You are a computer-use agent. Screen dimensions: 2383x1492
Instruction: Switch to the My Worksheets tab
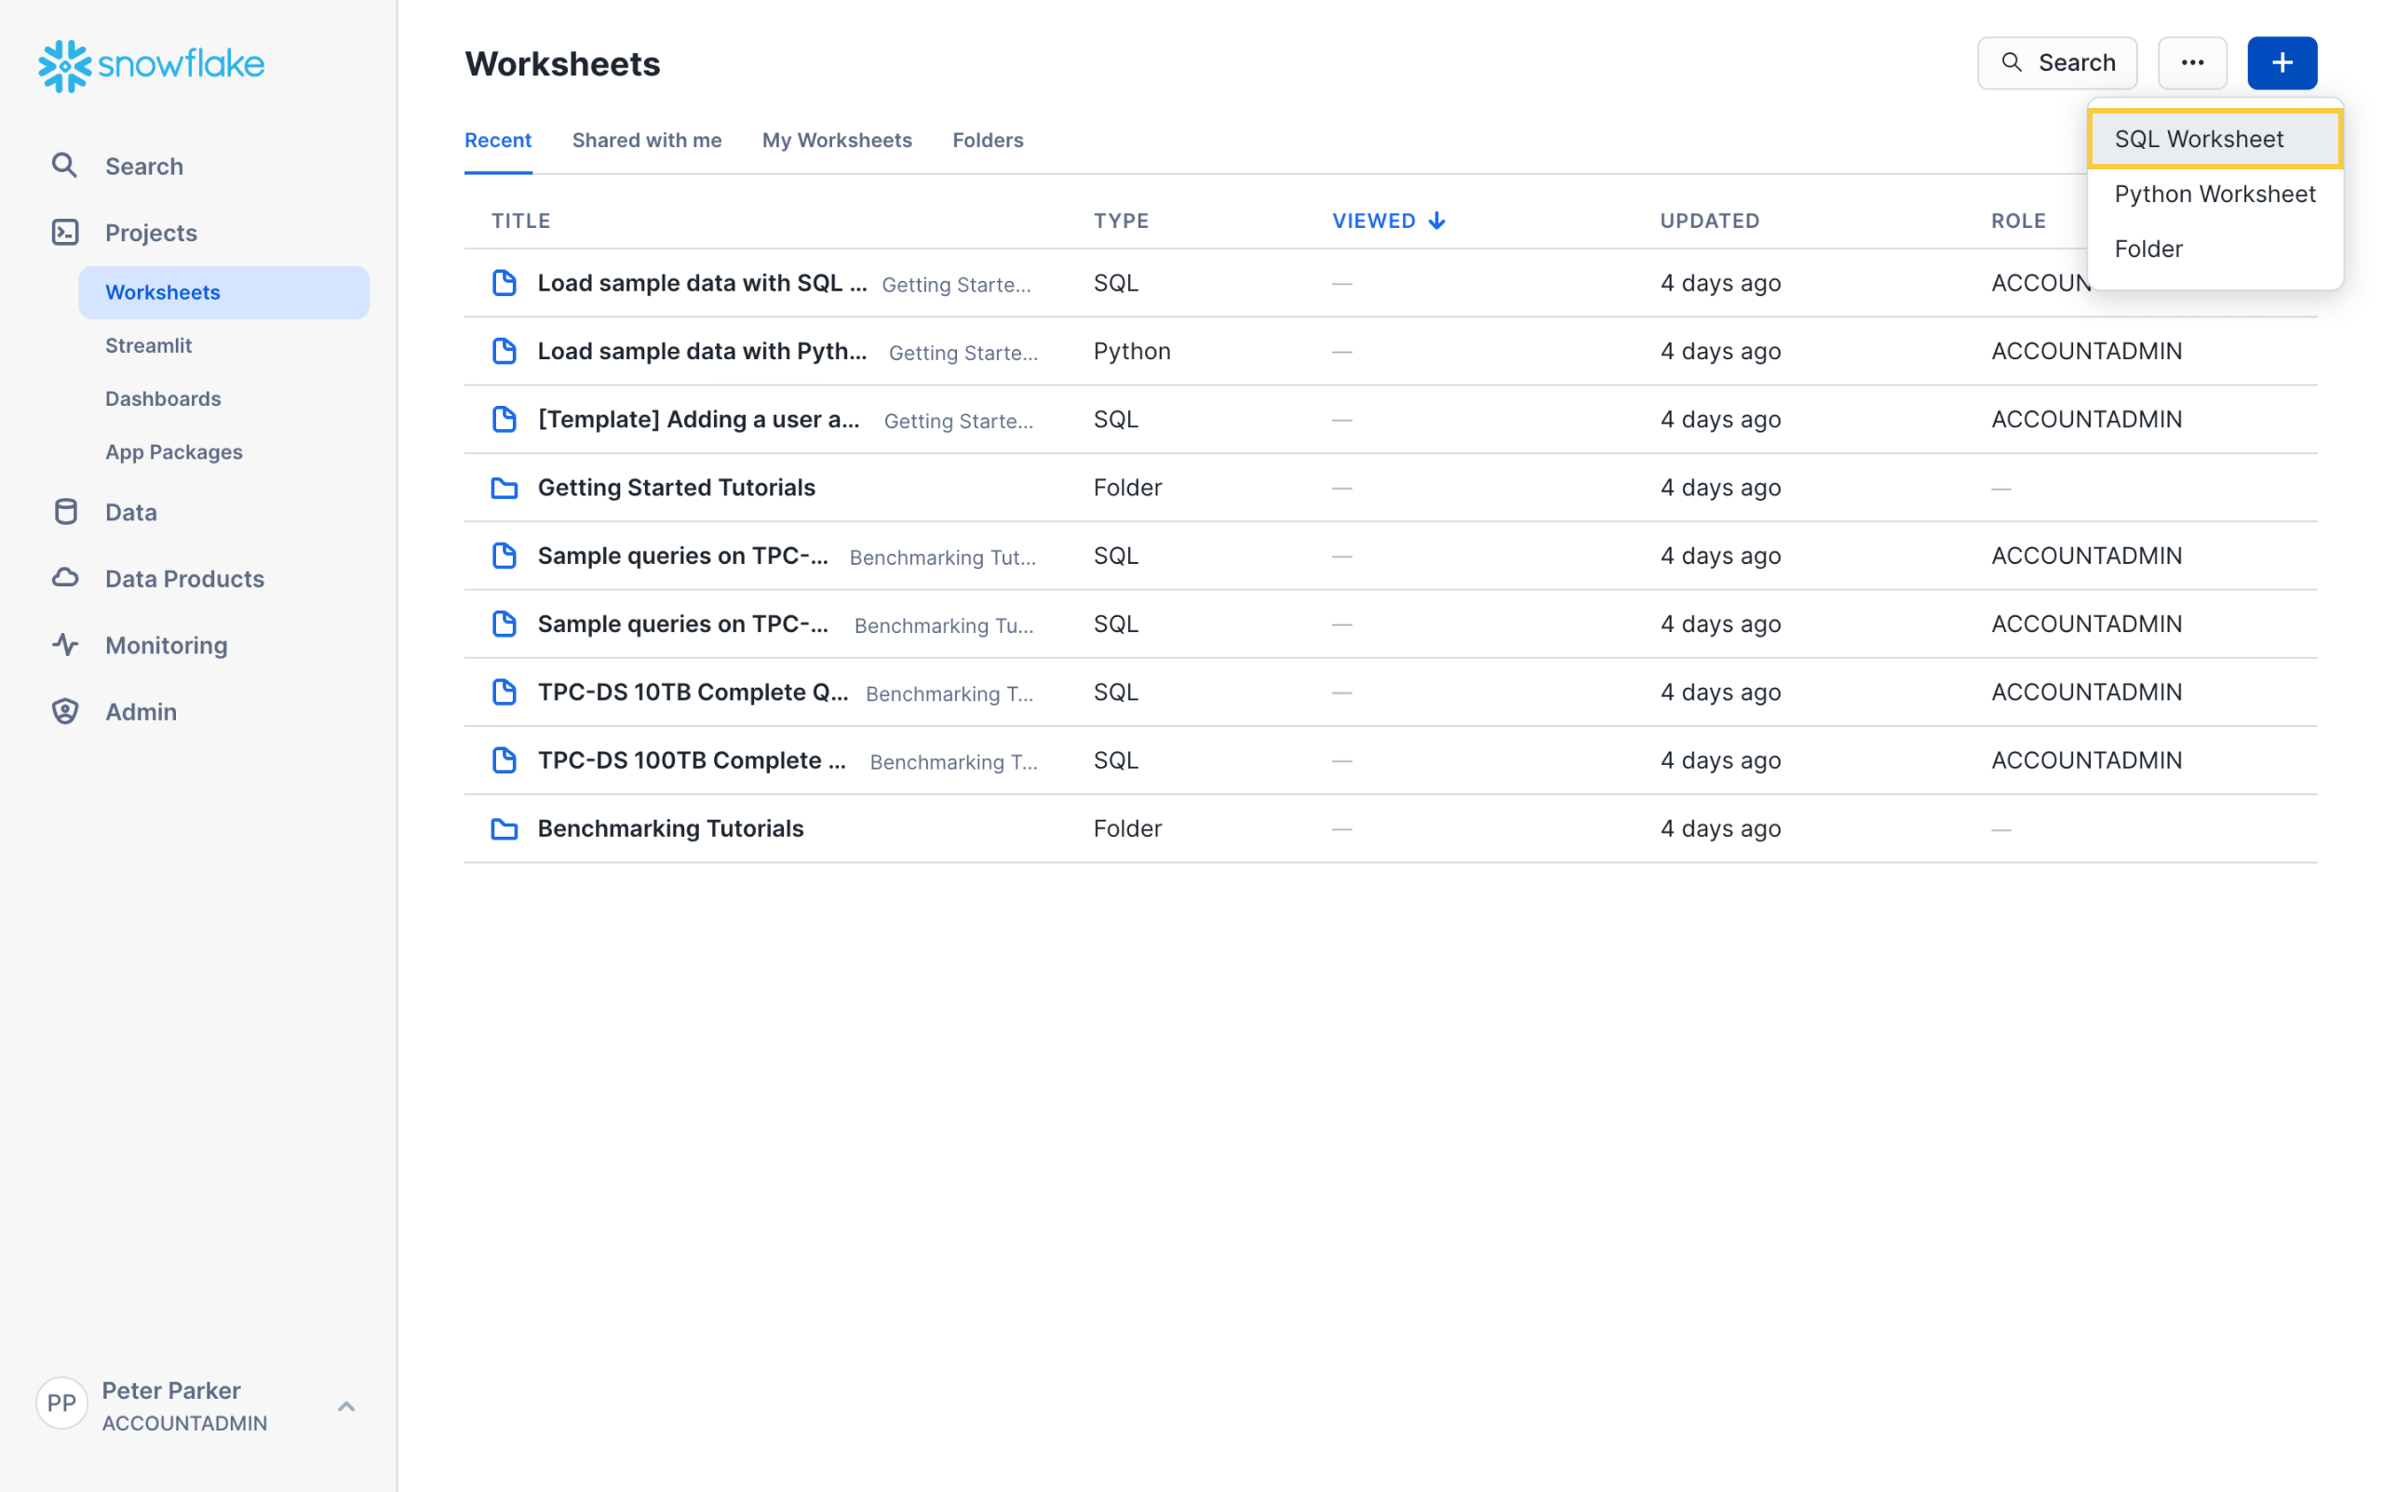click(x=836, y=141)
